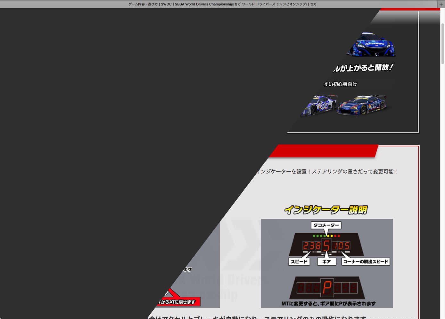
Task: Select the SWDC game content page tab
Action: [x=222, y=4]
